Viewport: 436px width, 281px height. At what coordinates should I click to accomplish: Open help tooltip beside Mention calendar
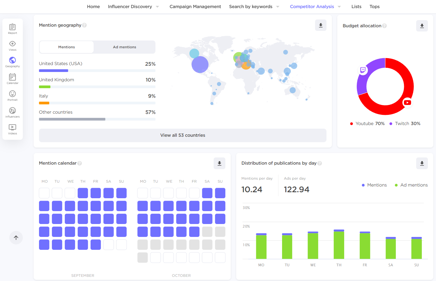(x=80, y=163)
